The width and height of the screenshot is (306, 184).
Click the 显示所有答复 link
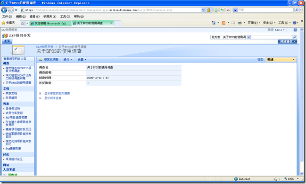click(53, 98)
